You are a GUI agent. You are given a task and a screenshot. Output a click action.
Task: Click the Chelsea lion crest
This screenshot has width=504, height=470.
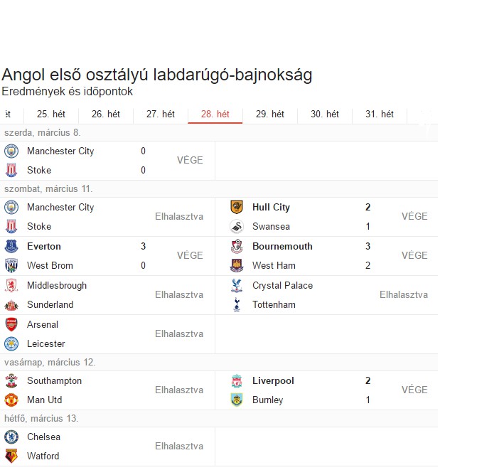pyautogui.click(x=11, y=437)
